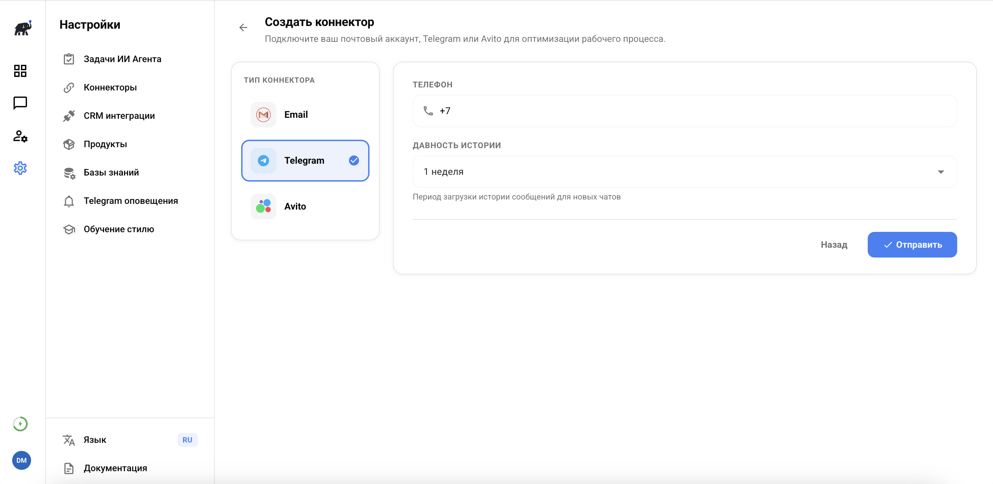Open the Документация link
The height and width of the screenshot is (484, 993).
click(115, 468)
